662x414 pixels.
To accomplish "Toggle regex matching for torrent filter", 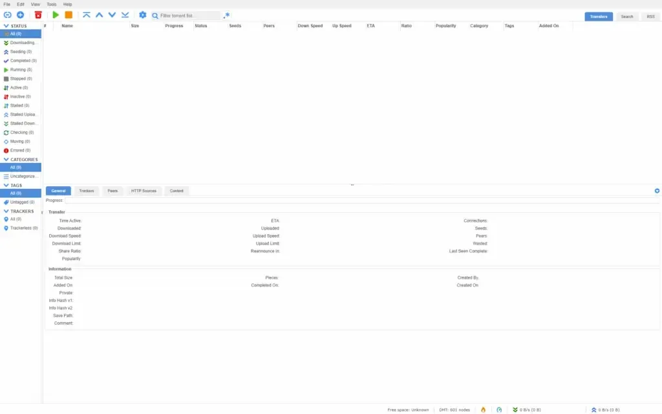I will tap(226, 15).
